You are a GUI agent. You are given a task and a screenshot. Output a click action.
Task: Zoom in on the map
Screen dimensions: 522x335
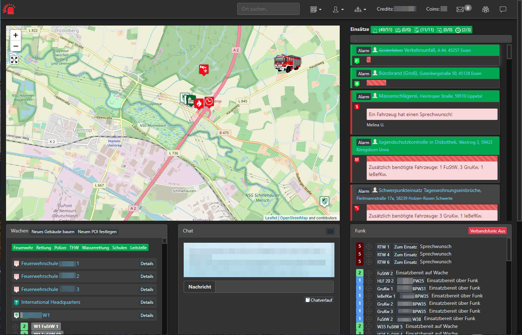click(16, 35)
